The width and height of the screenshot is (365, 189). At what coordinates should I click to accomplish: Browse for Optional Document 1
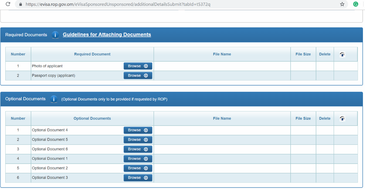tap(138, 159)
